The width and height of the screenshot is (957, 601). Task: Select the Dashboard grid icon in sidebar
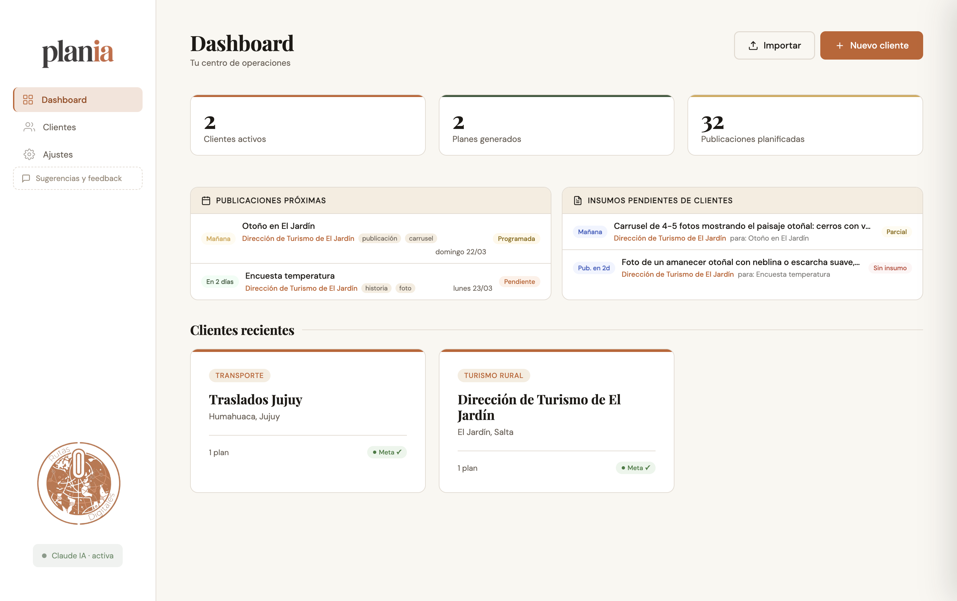pos(28,100)
